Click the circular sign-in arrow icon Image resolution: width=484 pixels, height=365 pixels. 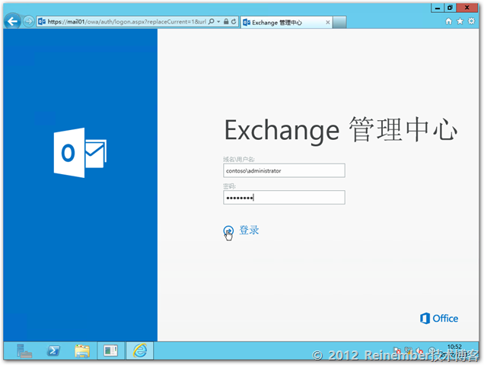(x=228, y=230)
